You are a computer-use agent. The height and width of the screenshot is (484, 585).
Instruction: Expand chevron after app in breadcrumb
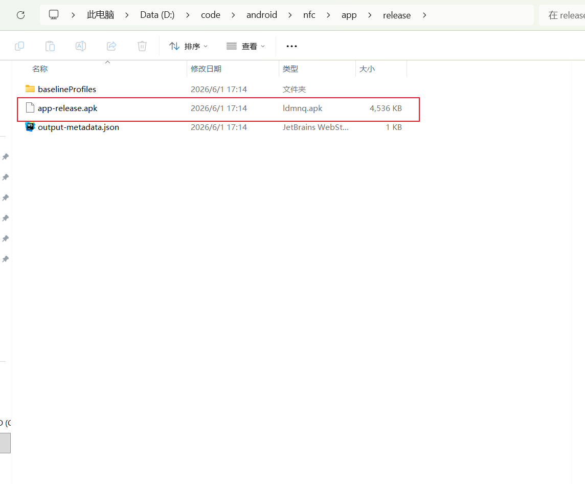(x=370, y=15)
